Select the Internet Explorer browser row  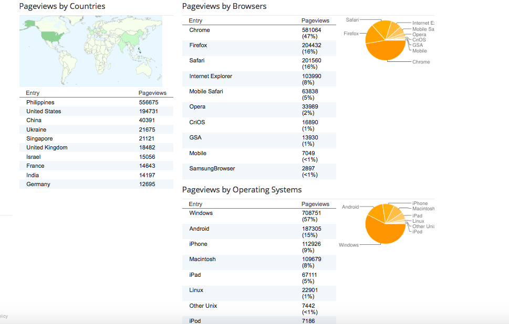pyautogui.click(x=259, y=79)
